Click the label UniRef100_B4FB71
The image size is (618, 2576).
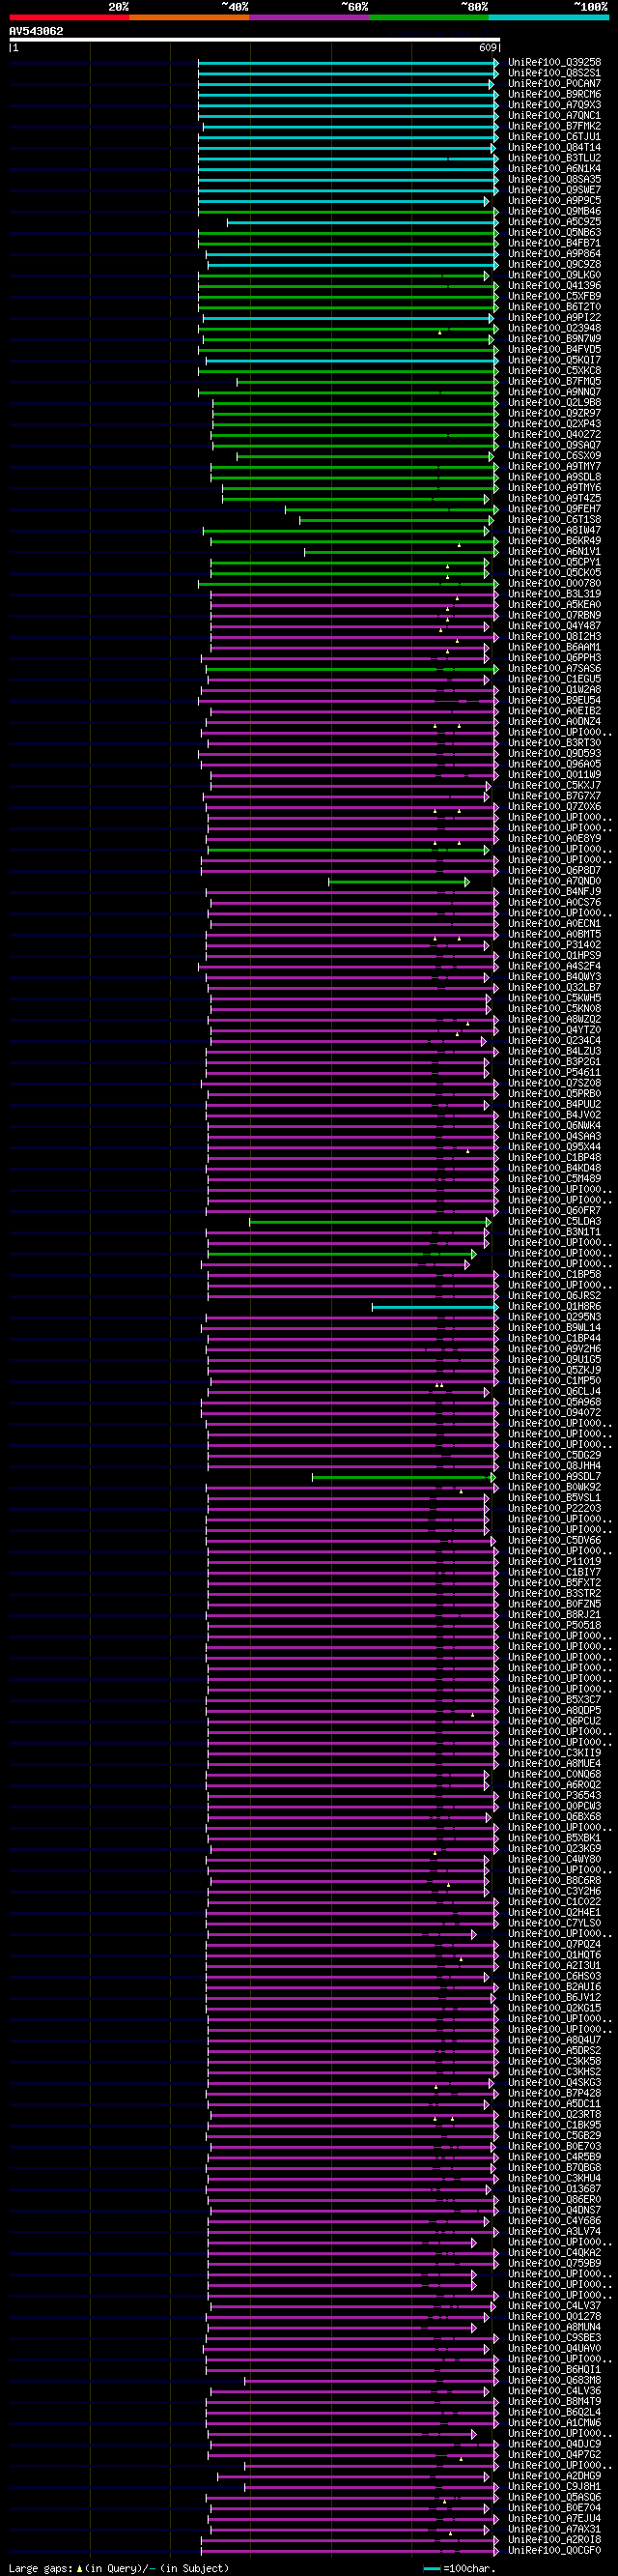tap(554, 243)
